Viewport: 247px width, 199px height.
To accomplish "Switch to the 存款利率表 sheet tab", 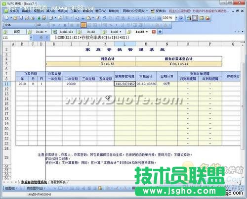I will (58, 182).
